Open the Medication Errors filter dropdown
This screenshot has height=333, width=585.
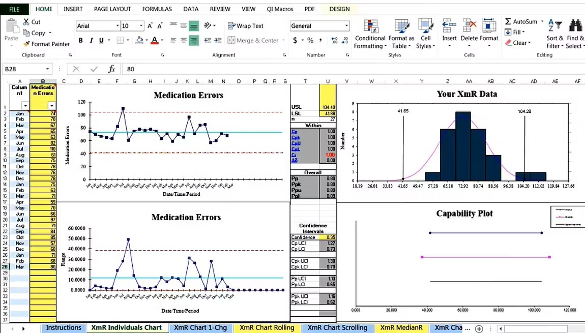coord(52,106)
